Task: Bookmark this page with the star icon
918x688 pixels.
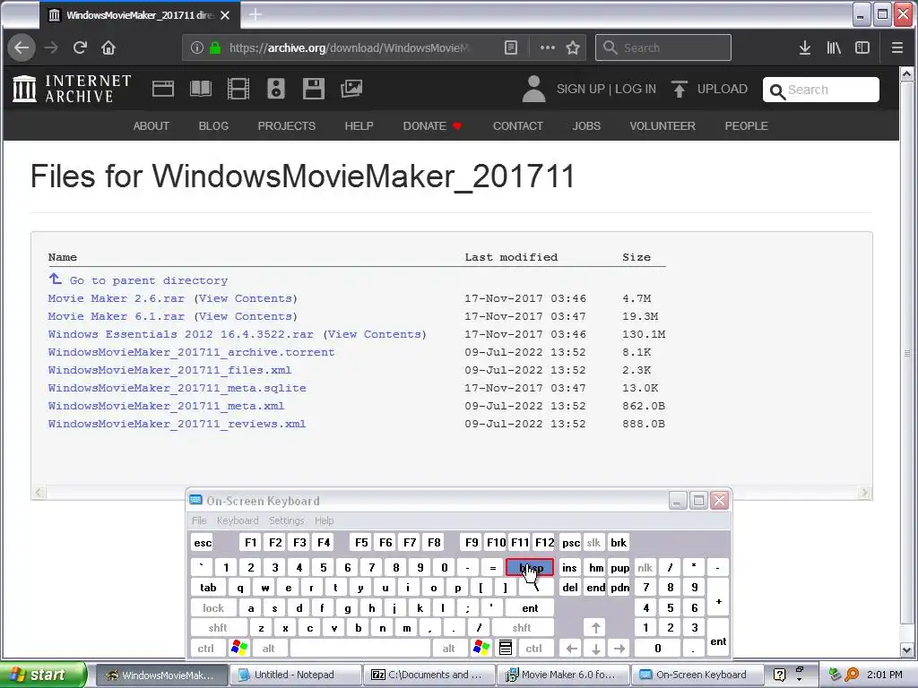Action: tap(573, 47)
